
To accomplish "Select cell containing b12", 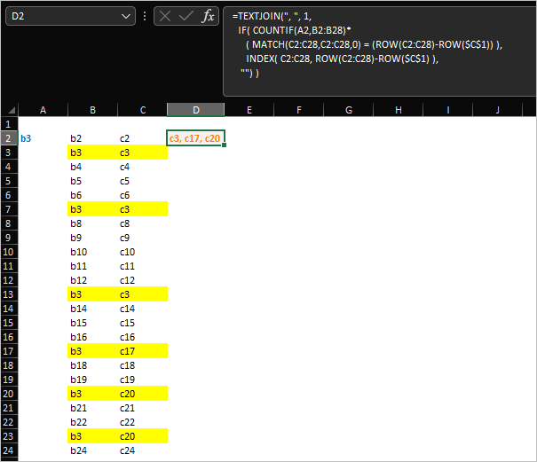I will pos(92,280).
